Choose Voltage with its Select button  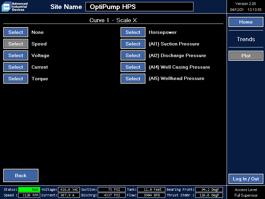click(x=16, y=55)
